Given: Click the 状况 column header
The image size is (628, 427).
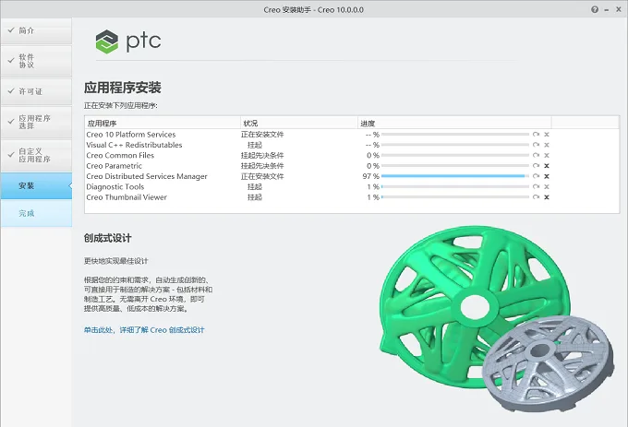Looking at the screenshot, I should pos(299,124).
